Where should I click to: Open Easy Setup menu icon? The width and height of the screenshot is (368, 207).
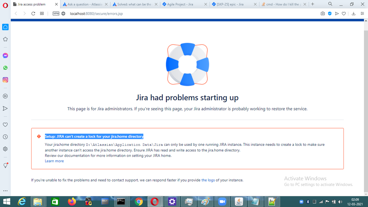[362, 14]
